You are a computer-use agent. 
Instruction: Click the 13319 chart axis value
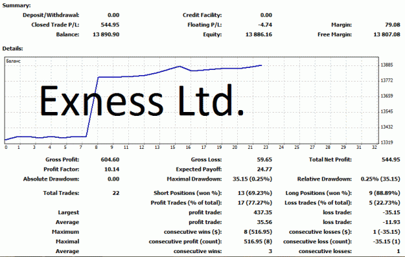[x=387, y=142]
